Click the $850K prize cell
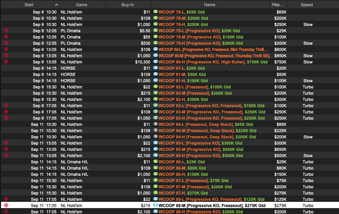Viewport: 339px width, 214px height. 280,56
